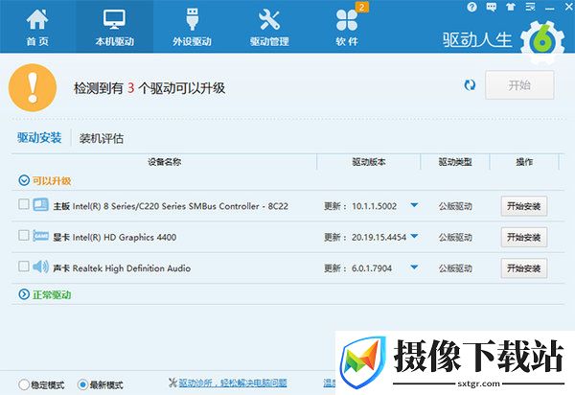
Task: Click 开始安装 for Intel HD Graphics
Action: tap(524, 238)
